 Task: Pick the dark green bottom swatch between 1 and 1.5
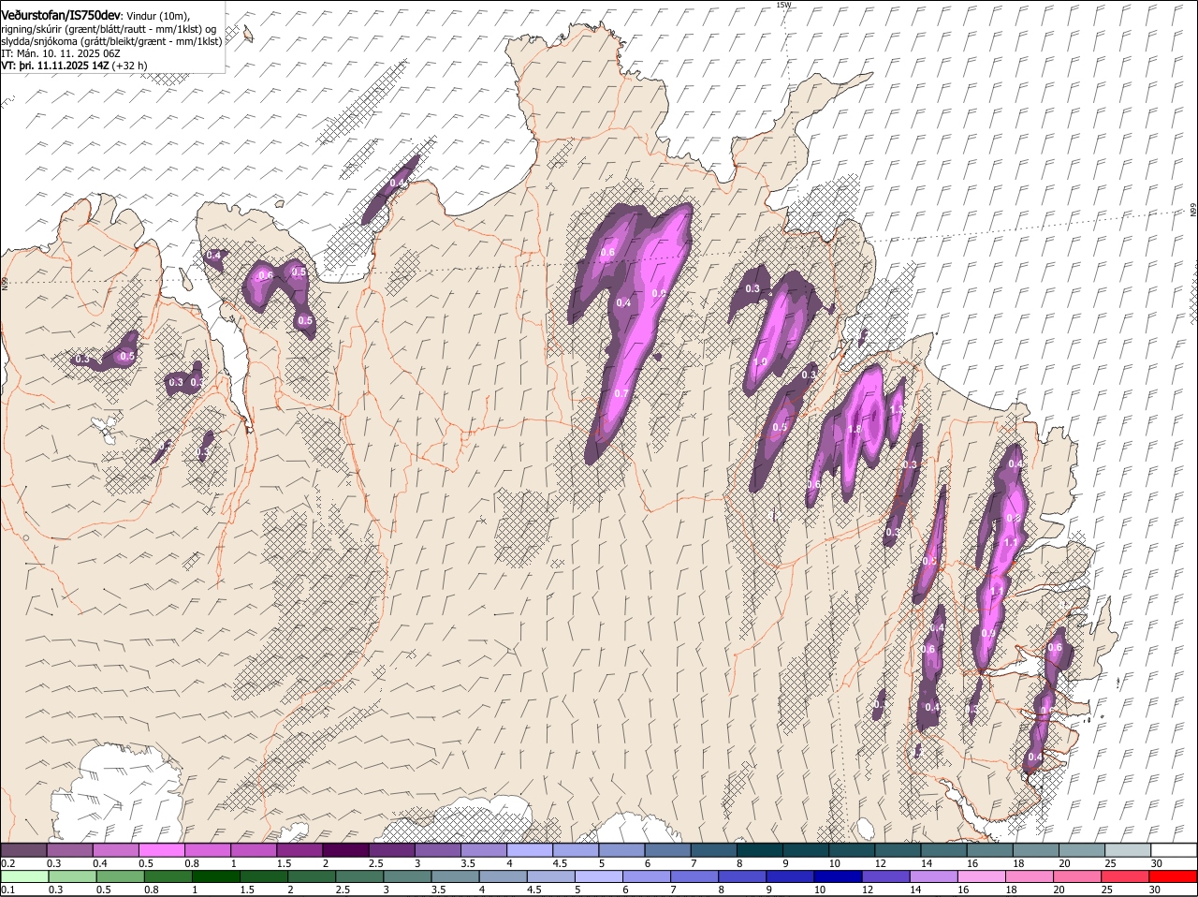tap(215, 876)
